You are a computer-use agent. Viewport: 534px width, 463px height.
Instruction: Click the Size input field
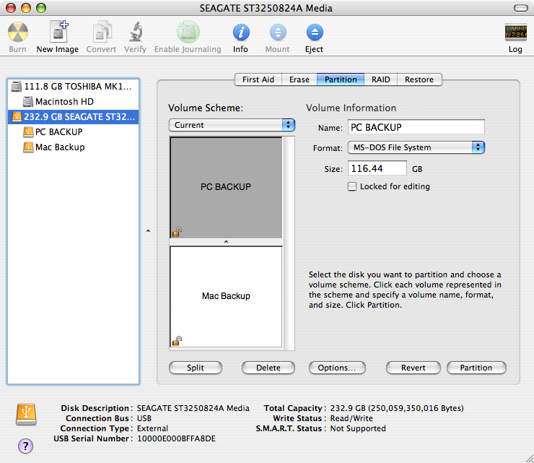pos(377,168)
